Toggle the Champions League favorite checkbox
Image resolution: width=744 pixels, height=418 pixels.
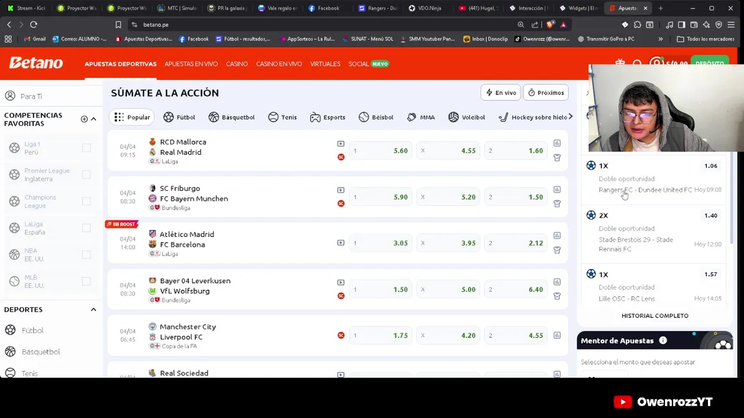86,201
